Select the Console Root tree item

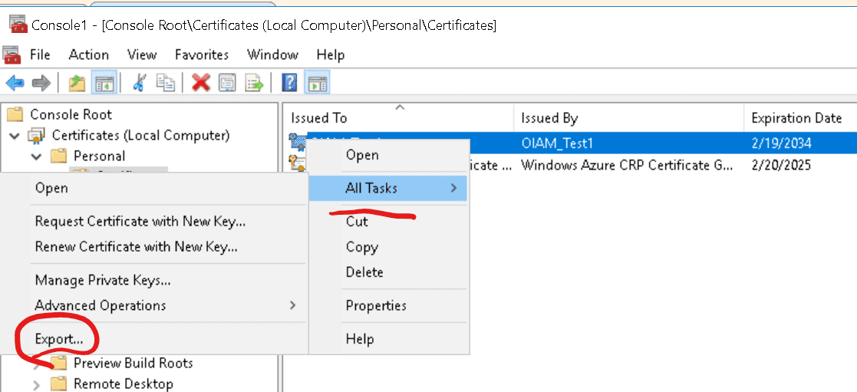(x=71, y=114)
